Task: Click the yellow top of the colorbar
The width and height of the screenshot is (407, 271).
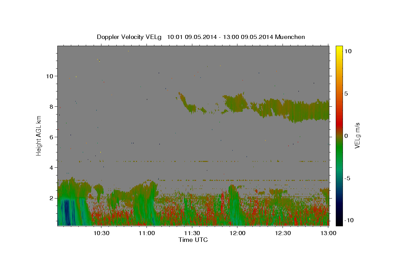Action: [x=339, y=48]
